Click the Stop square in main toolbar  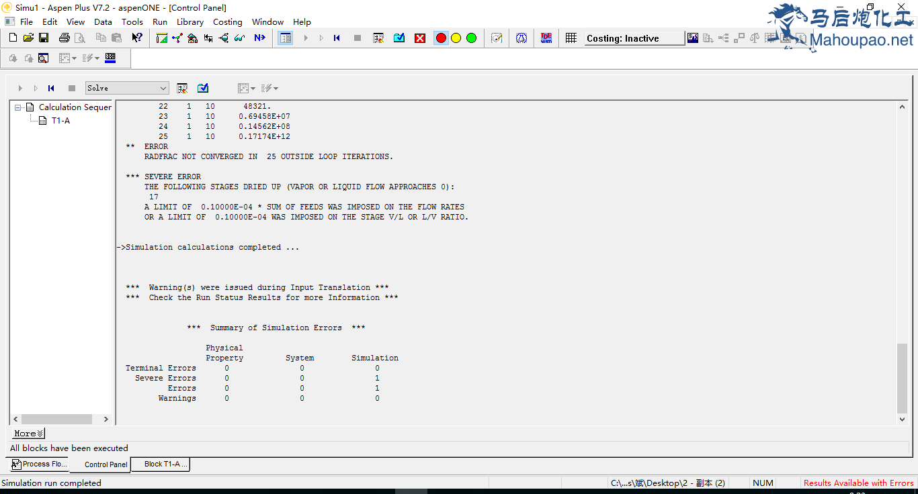[358, 38]
